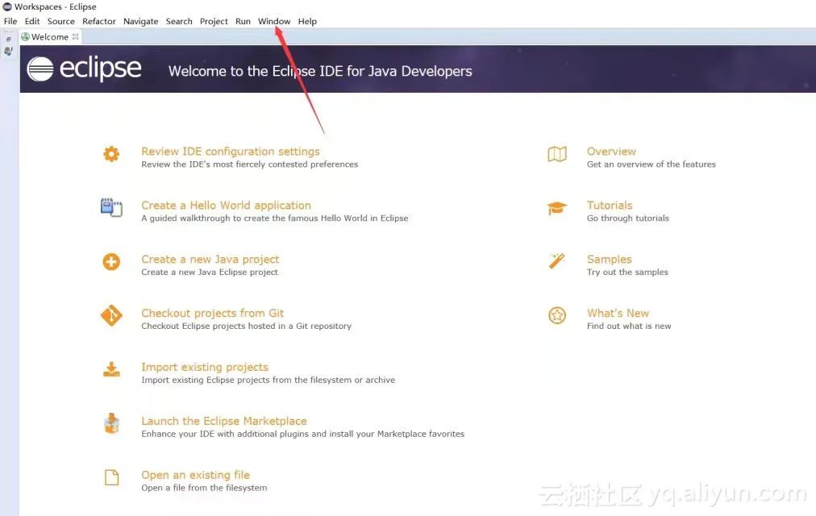This screenshot has height=516, width=816.
Task: Click the plus icon for new Java project
Action: (x=111, y=262)
